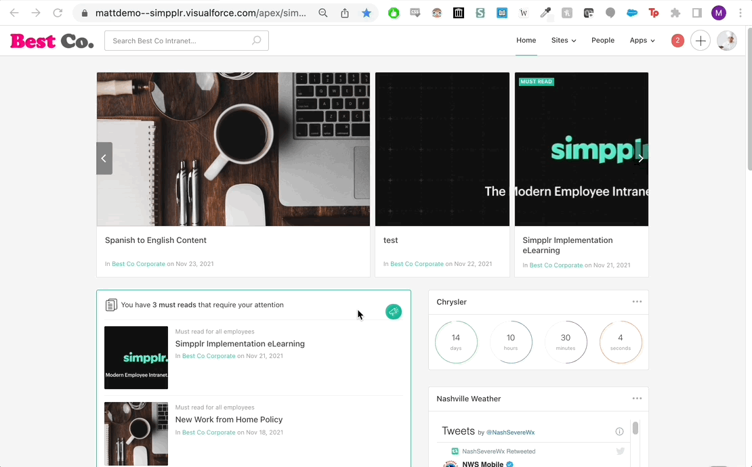Click the 4 seconds countdown circle
752x467 pixels.
coord(621,342)
